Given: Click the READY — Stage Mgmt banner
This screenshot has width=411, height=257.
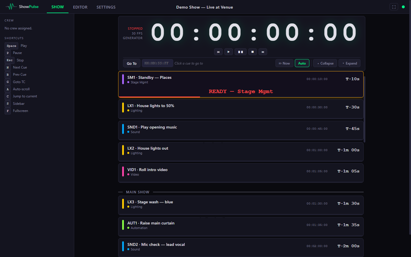Looking at the screenshot, I should point(241,91).
